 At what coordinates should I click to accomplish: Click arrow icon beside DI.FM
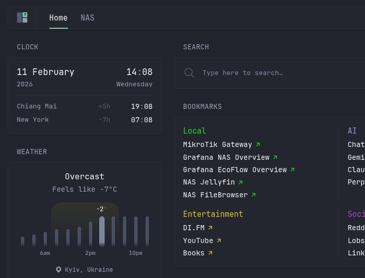pyautogui.click(x=210, y=228)
